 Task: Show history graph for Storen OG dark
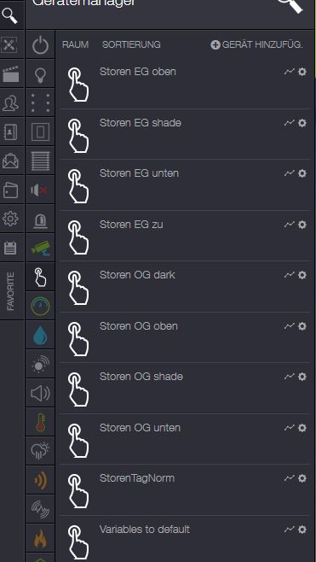(x=289, y=275)
